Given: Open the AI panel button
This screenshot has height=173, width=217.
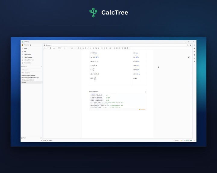Looking at the screenshot, I should [45, 141].
